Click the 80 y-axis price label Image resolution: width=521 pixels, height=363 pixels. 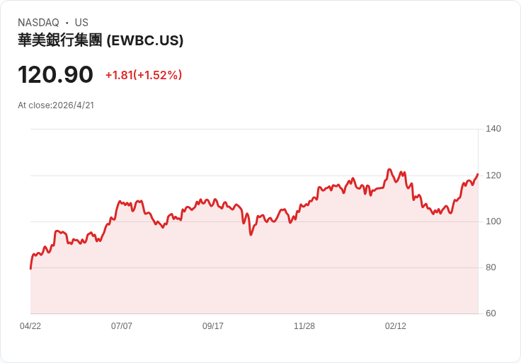coord(491,267)
